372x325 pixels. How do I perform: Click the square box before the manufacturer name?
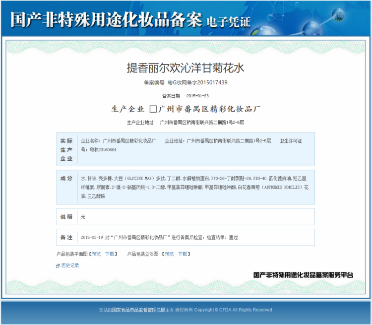153,109
